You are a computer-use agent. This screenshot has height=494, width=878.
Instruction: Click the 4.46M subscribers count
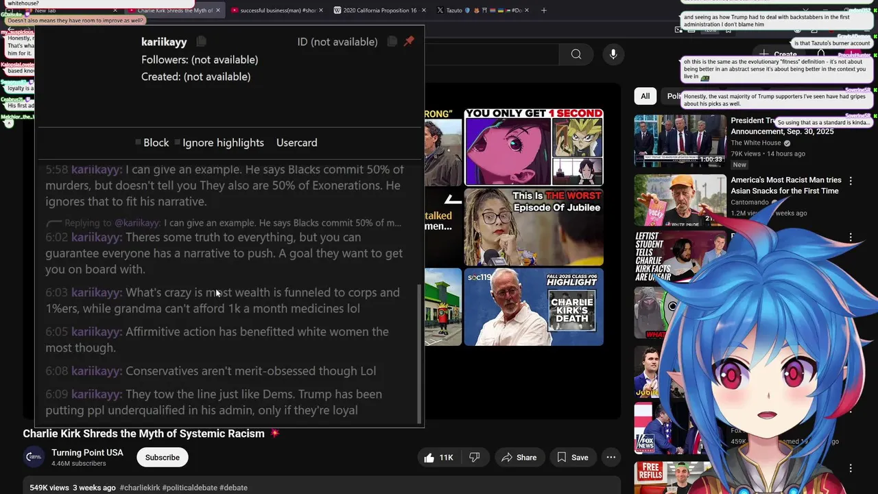click(79, 464)
